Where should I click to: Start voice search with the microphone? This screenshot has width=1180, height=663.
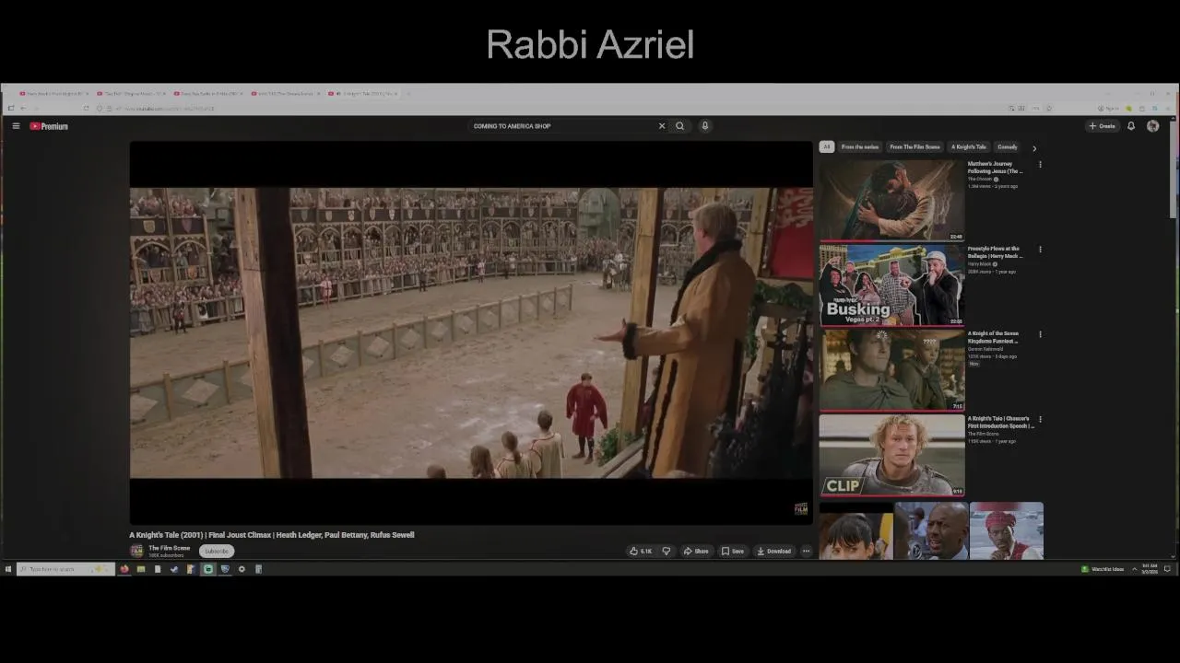(x=705, y=126)
